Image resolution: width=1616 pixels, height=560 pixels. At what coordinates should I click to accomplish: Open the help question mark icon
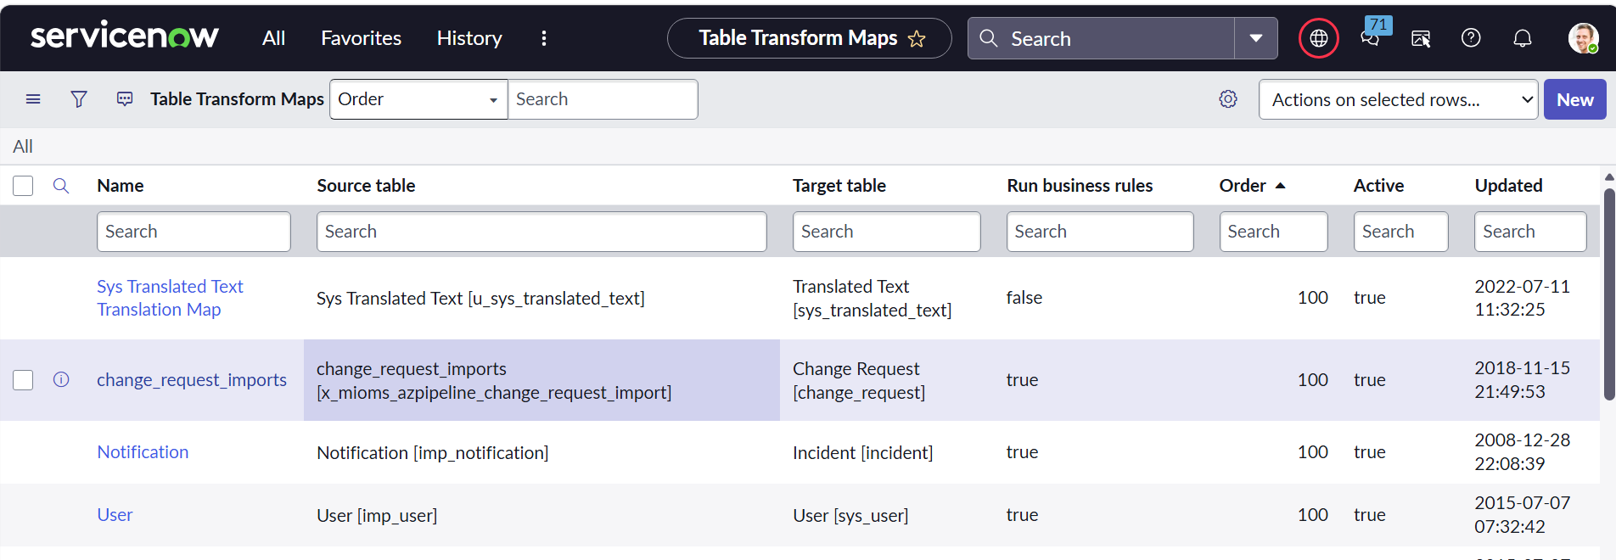pyautogui.click(x=1471, y=38)
